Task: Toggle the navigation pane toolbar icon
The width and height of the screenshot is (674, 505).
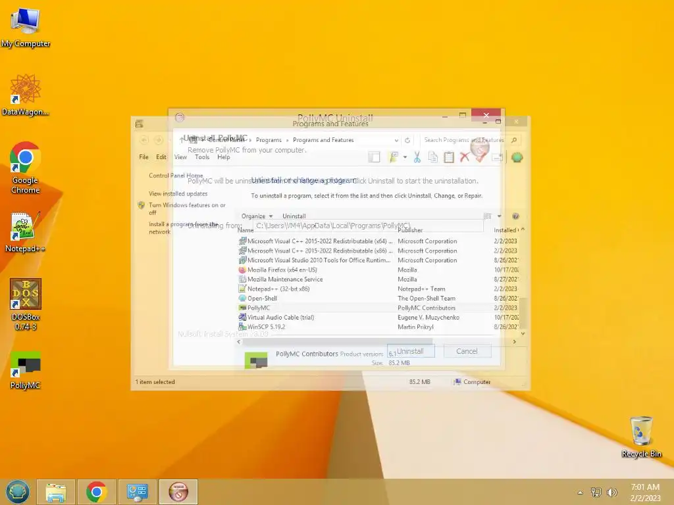Action: (374, 157)
